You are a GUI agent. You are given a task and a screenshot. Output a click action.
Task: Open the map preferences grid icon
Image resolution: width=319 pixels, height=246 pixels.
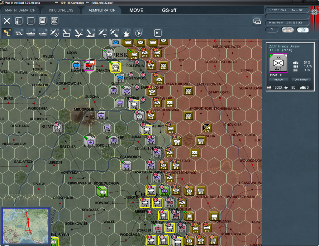pyautogui.click(x=55, y=21)
